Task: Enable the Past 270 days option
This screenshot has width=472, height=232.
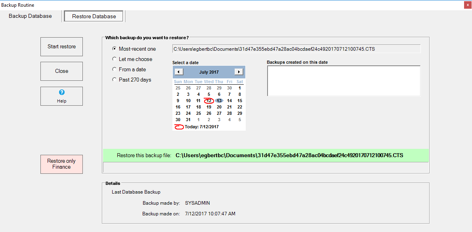Action: point(115,80)
